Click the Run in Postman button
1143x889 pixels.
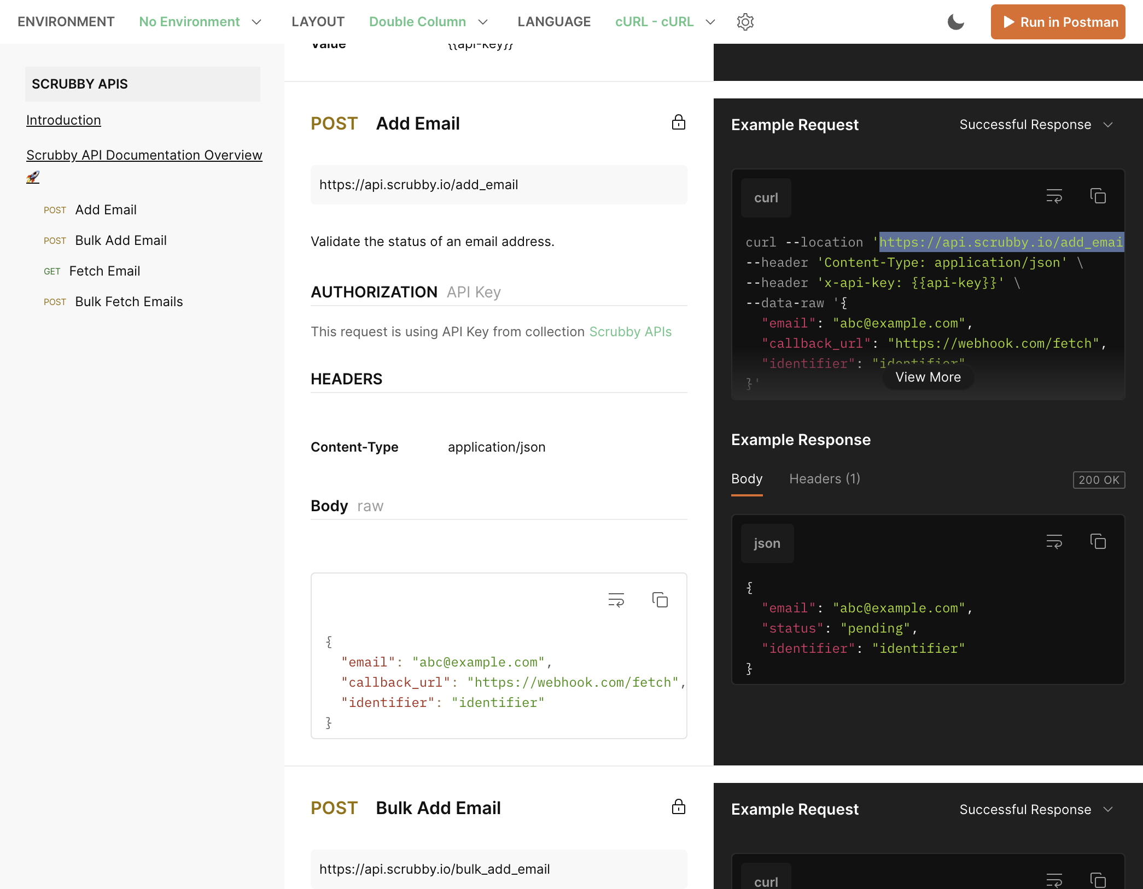pos(1058,22)
